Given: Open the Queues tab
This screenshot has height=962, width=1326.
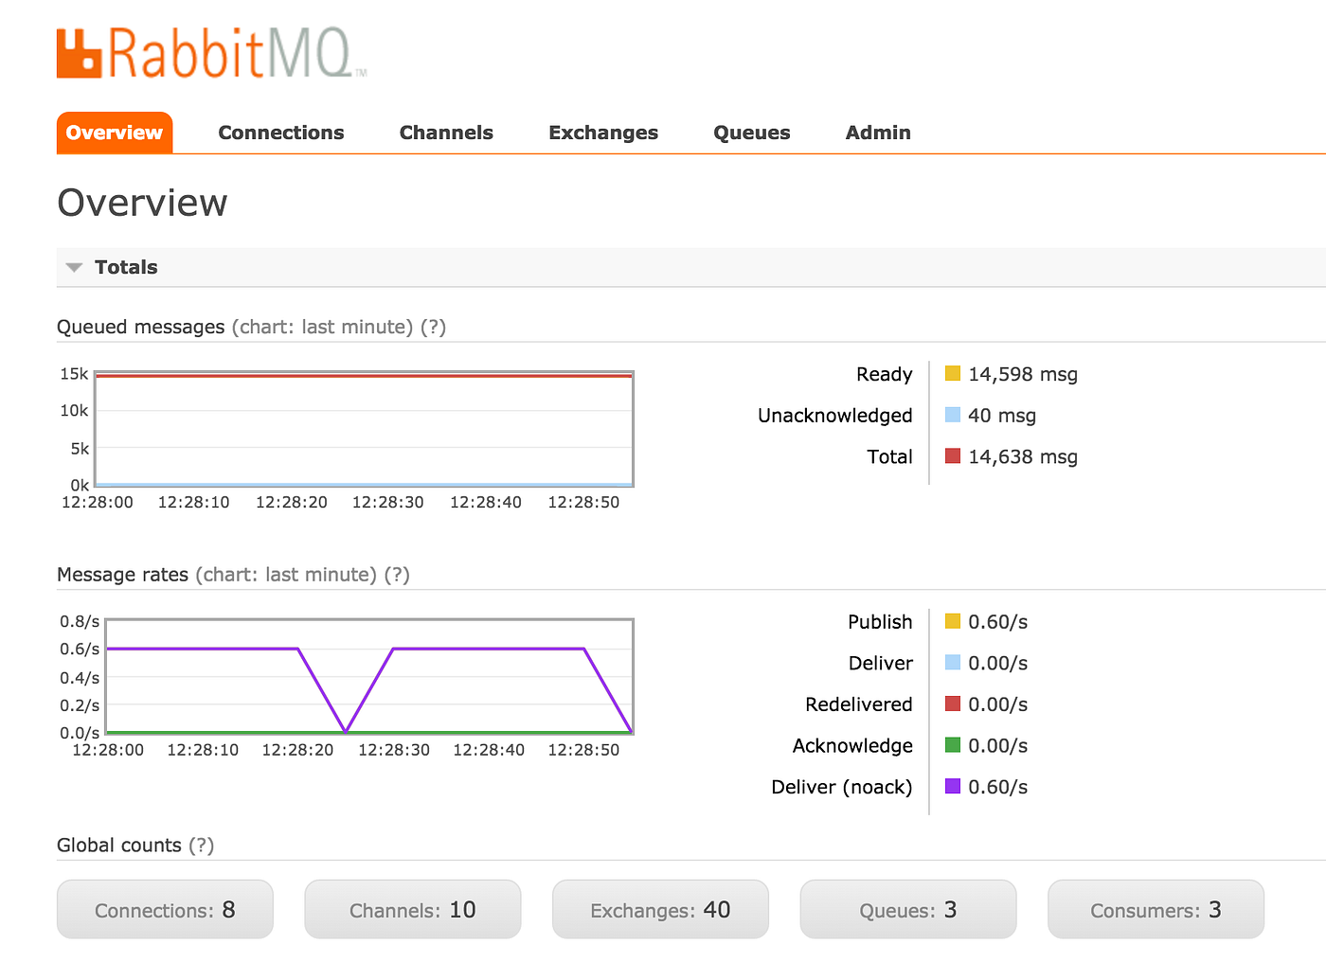Looking at the screenshot, I should point(751,133).
